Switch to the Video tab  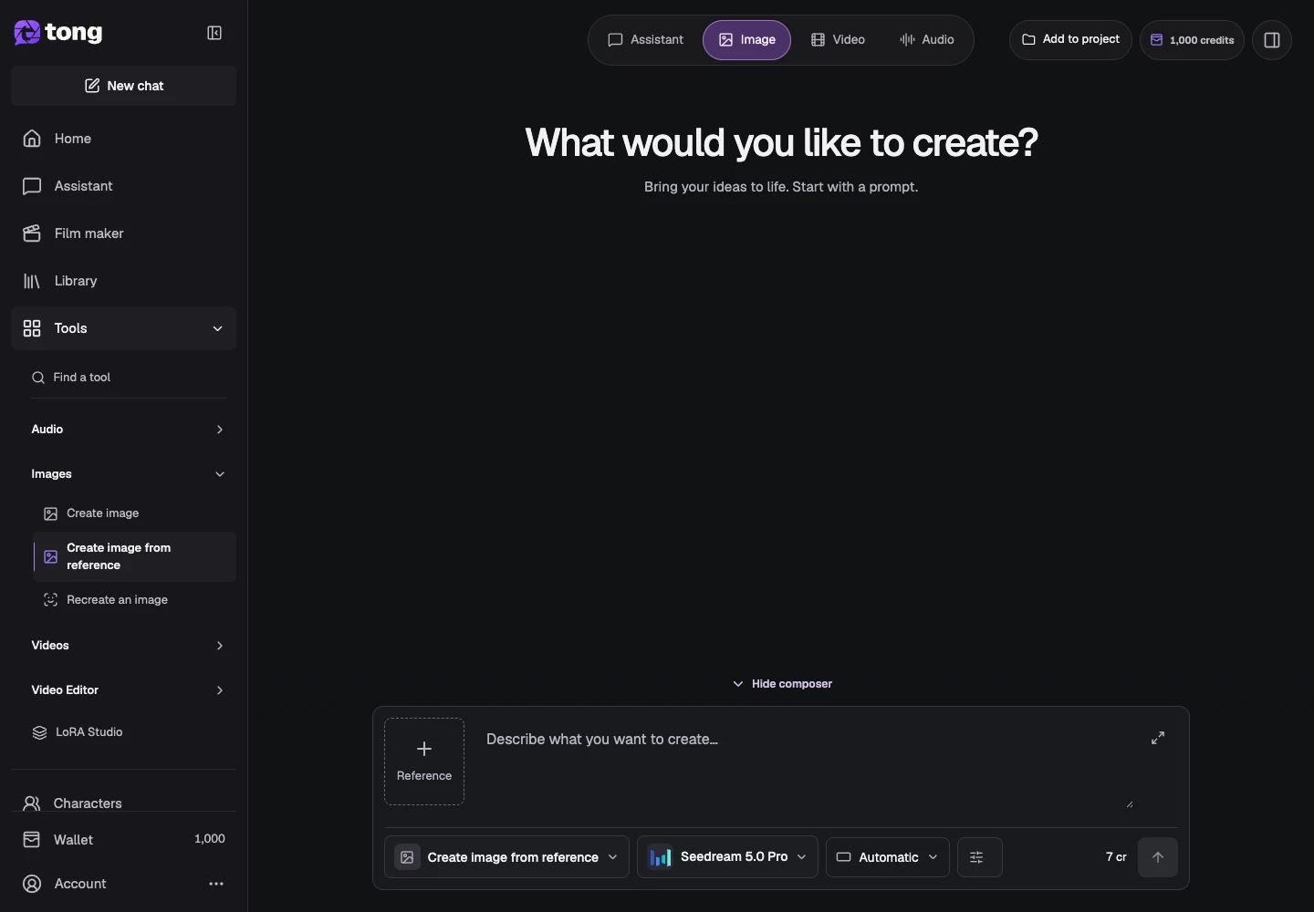click(838, 40)
